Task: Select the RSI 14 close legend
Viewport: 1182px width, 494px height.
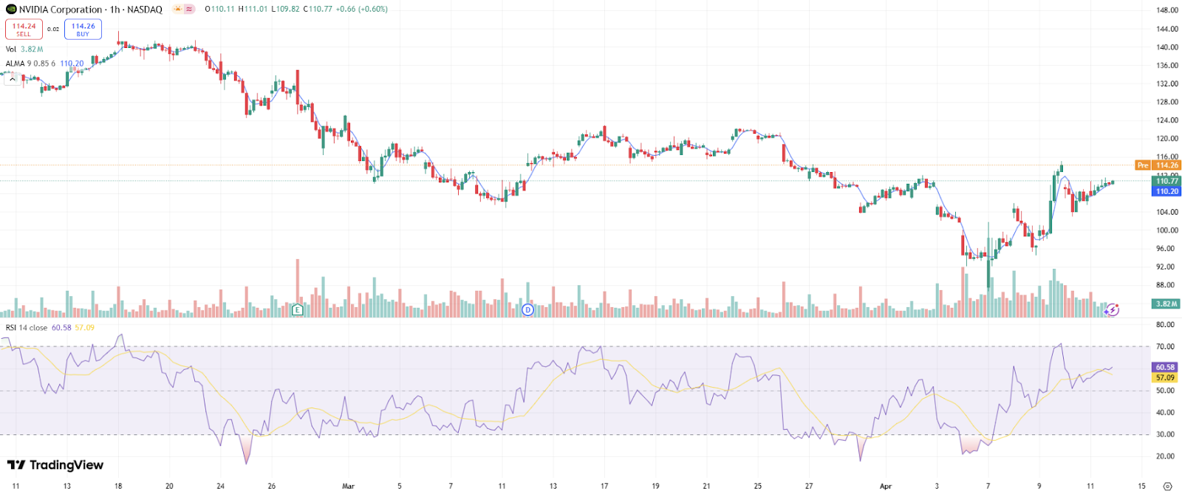Action: click(x=27, y=328)
